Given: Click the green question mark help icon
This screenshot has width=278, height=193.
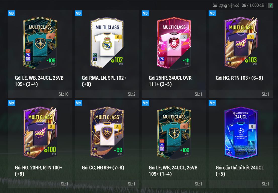Looking at the screenshot, I should pos(270,5).
